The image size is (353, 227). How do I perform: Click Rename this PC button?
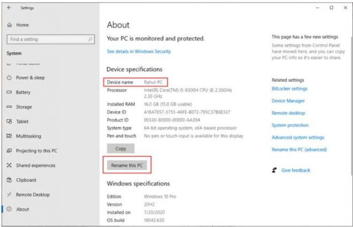click(127, 165)
